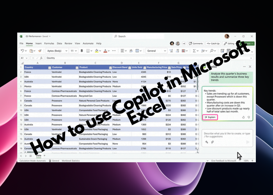273x195 pixels.
Task: Open the Country column filter dropdown
Action: (50, 68)
